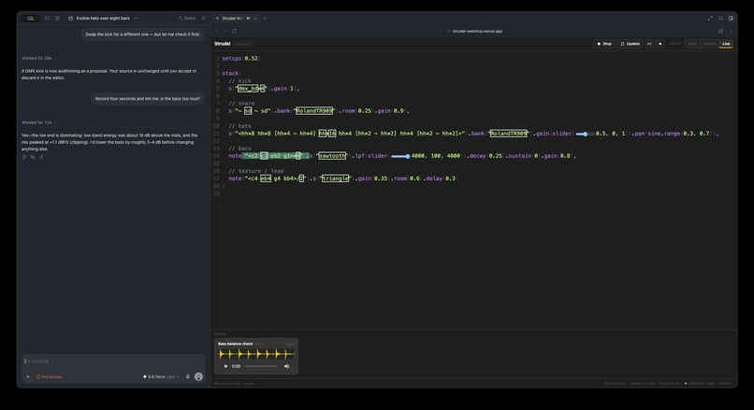Click the take's playback progress bar

[261, 366]
